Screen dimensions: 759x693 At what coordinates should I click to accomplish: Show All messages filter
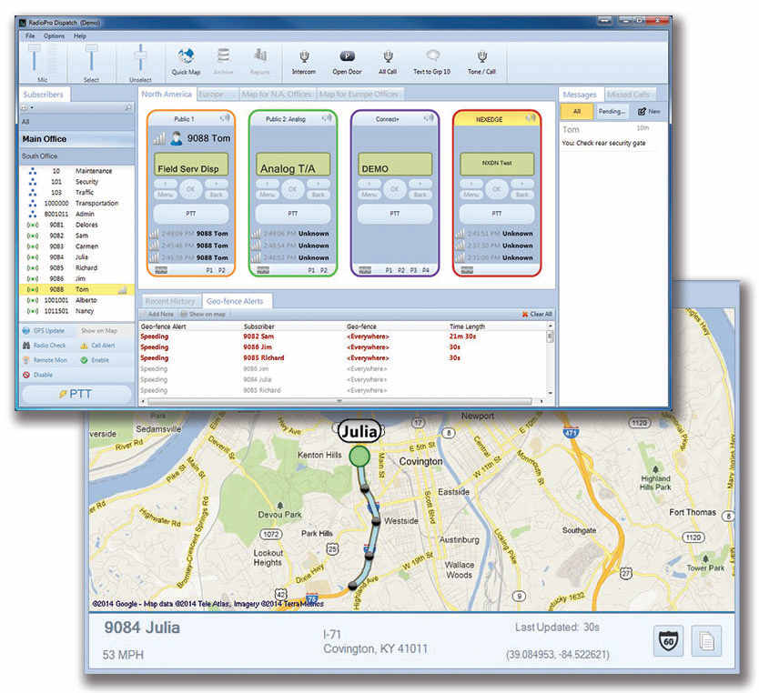click(x=576, y=112)
